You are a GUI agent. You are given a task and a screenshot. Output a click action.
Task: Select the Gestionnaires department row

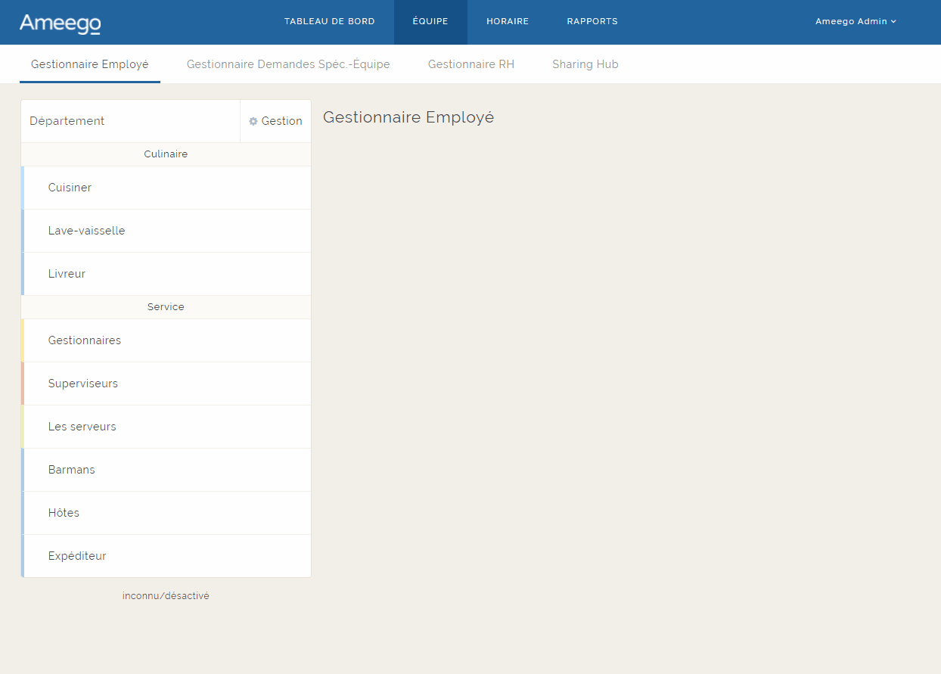click(84, 340)
